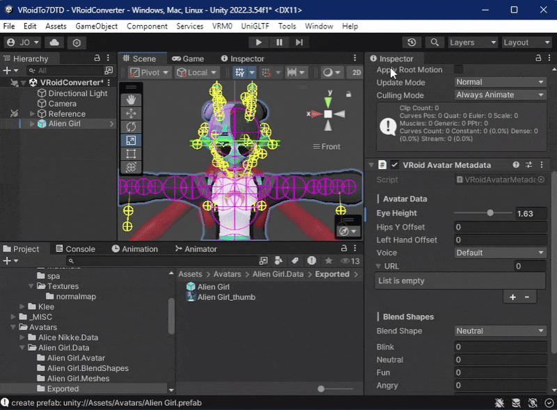Switch to the Game tab

tap(188, 58)
